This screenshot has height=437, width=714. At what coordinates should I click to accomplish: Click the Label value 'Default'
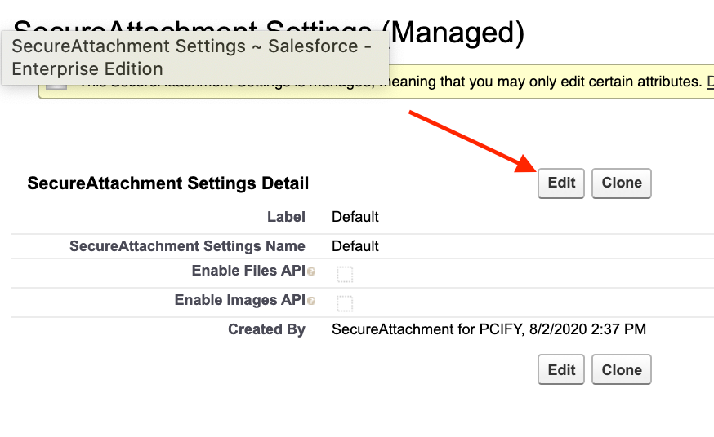pos(355,217)
